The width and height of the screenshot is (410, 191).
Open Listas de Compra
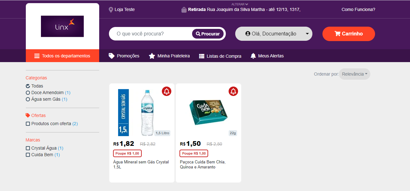point(220,56)
